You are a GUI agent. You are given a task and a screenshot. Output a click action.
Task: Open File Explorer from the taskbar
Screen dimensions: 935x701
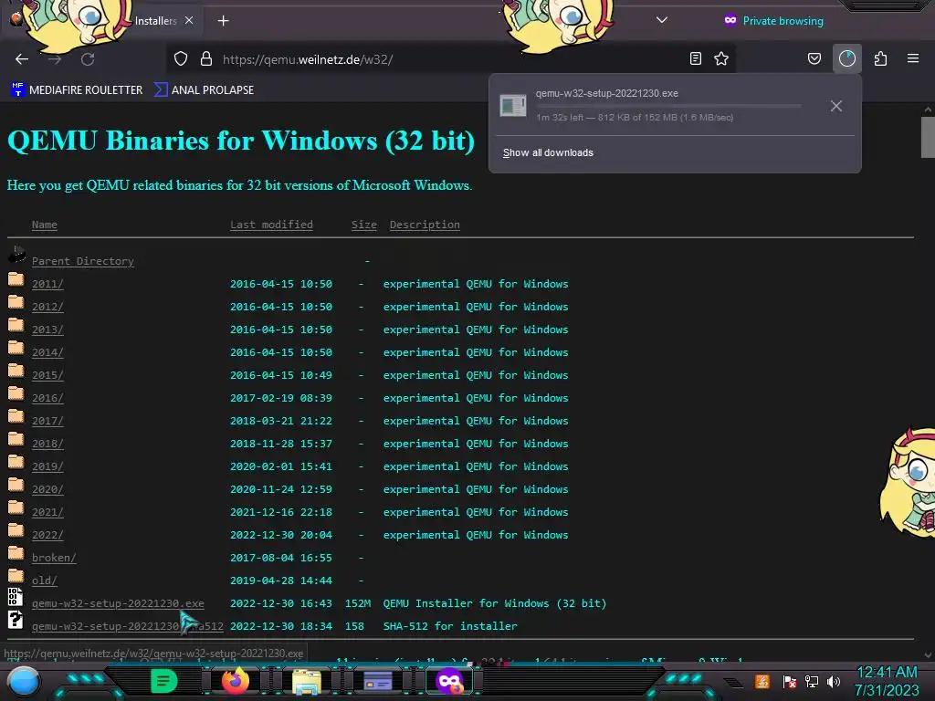307,682
